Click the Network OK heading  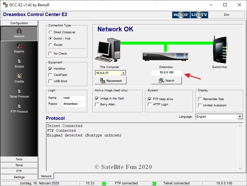tap(115, 29)
